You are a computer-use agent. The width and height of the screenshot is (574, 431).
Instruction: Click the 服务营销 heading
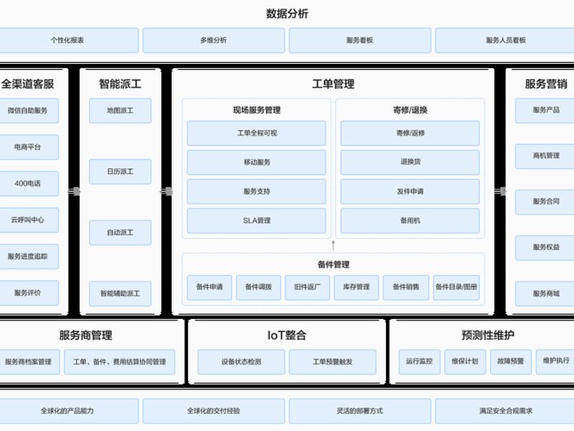[546, 84]
